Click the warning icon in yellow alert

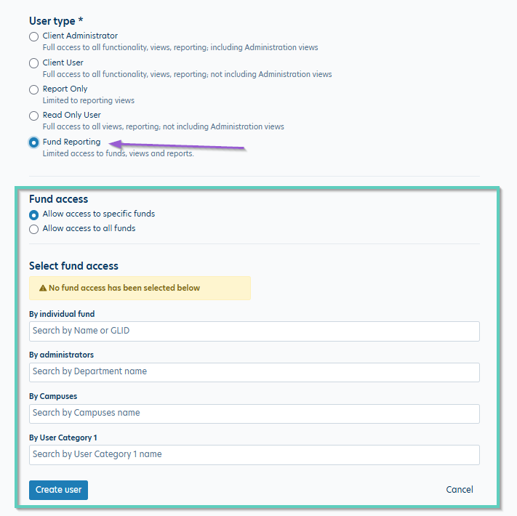pos(42,289)
